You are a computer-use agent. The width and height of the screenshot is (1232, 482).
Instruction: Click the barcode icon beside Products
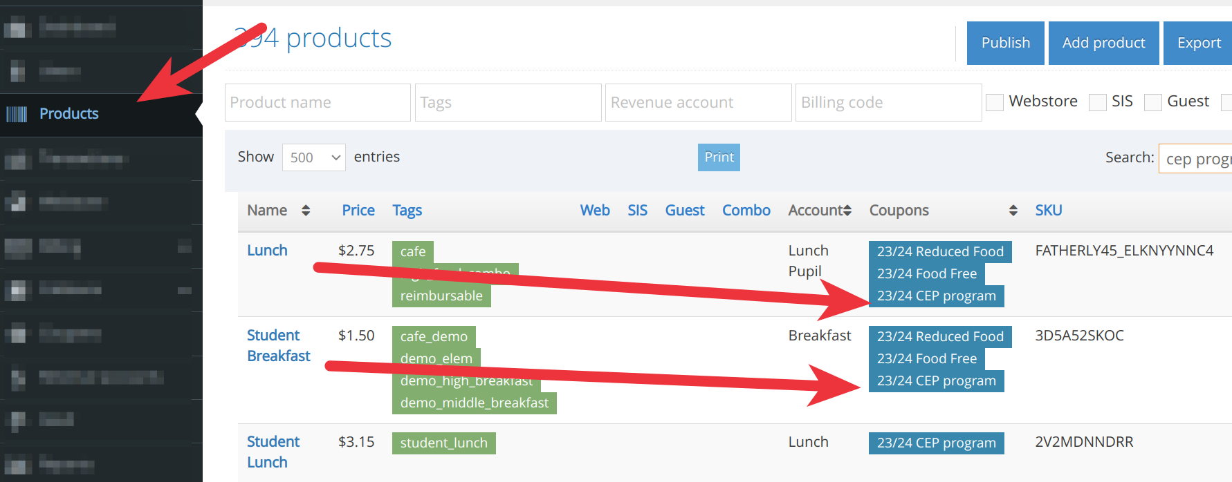point(17,114)
